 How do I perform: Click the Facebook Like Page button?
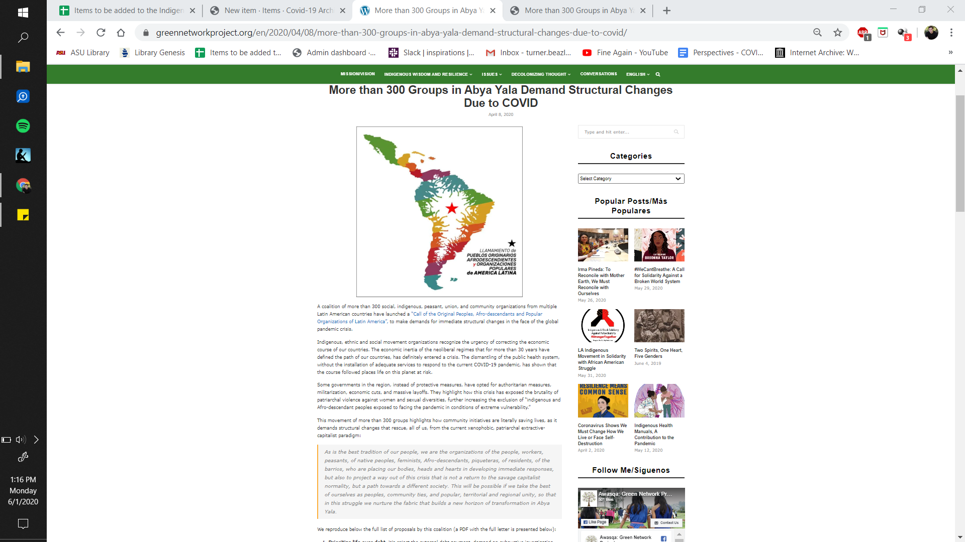595,522
